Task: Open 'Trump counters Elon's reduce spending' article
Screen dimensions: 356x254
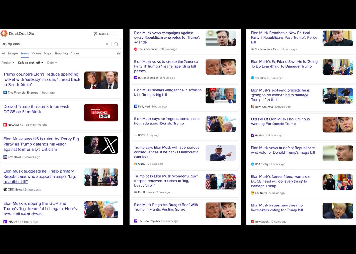Action: point(42,79)
